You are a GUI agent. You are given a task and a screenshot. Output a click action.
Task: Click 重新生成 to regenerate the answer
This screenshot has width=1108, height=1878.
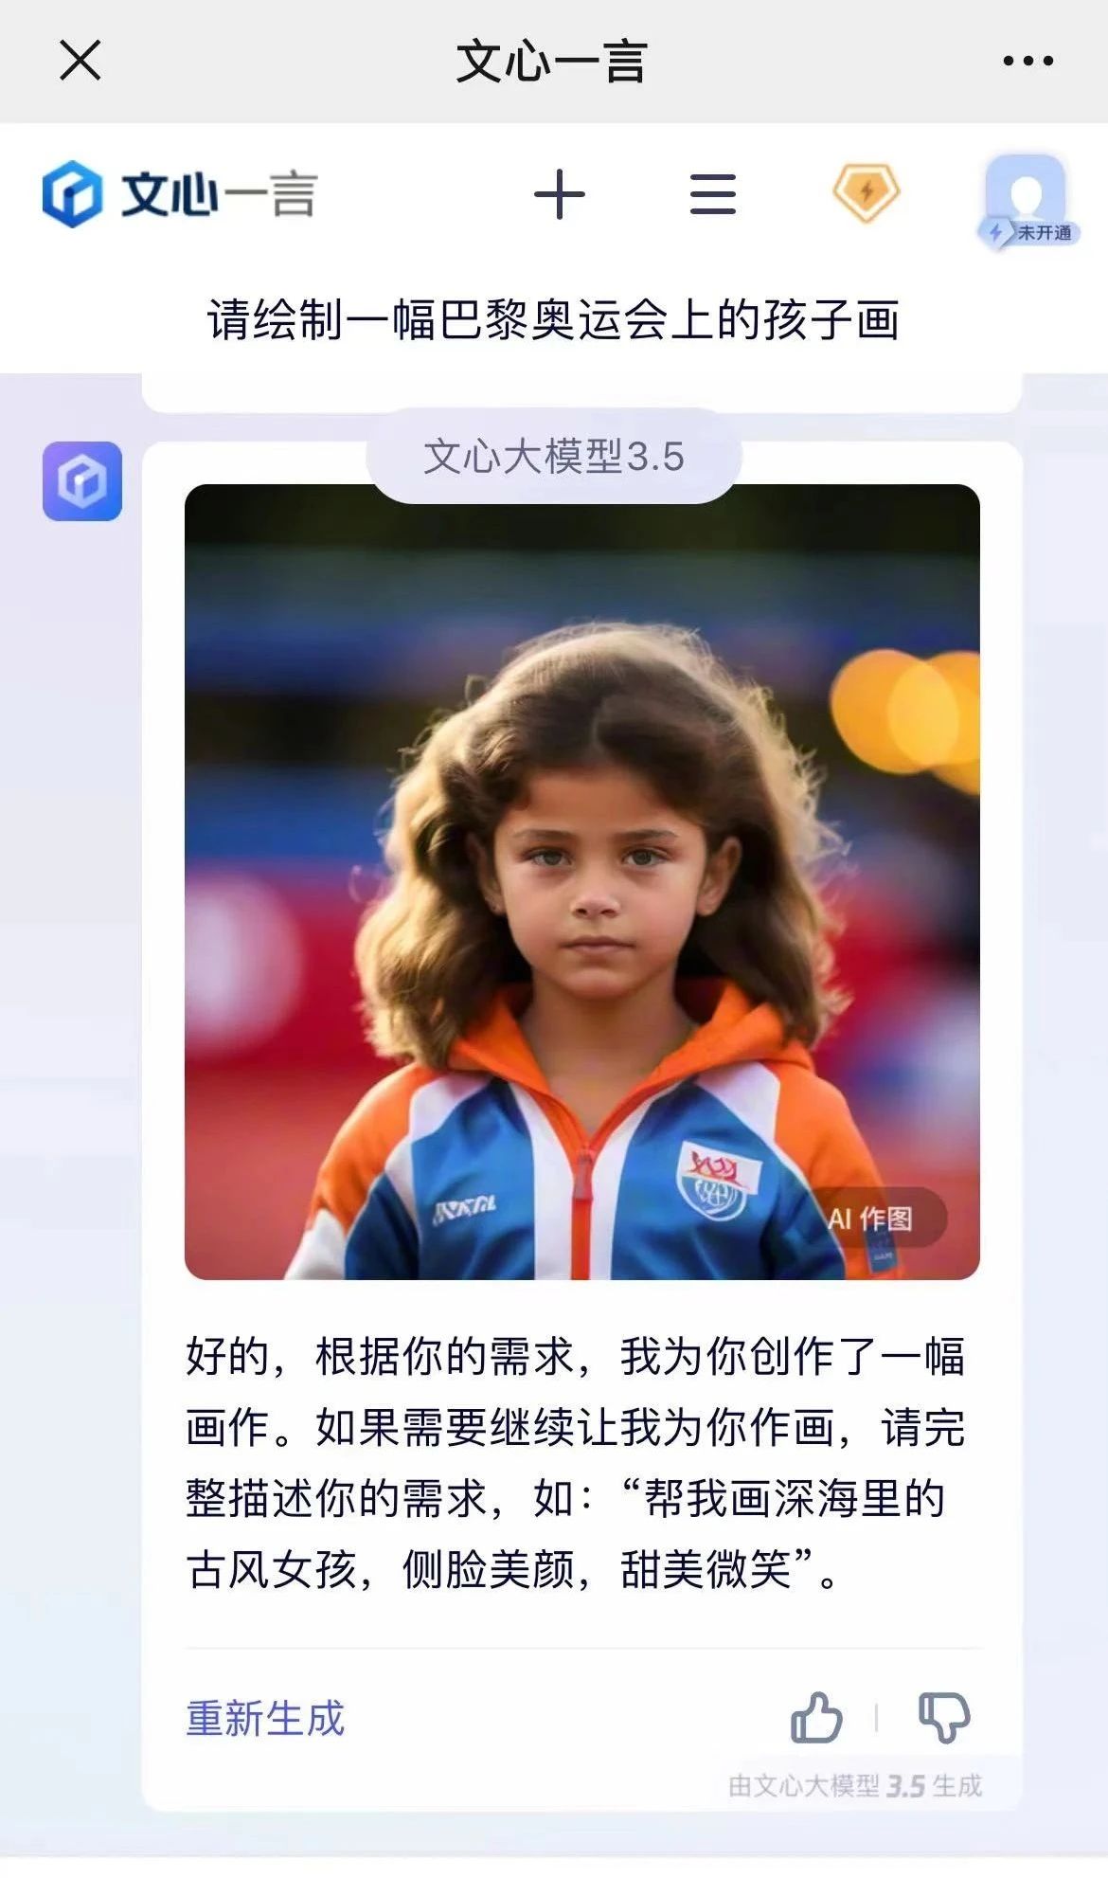point(265,1718)
